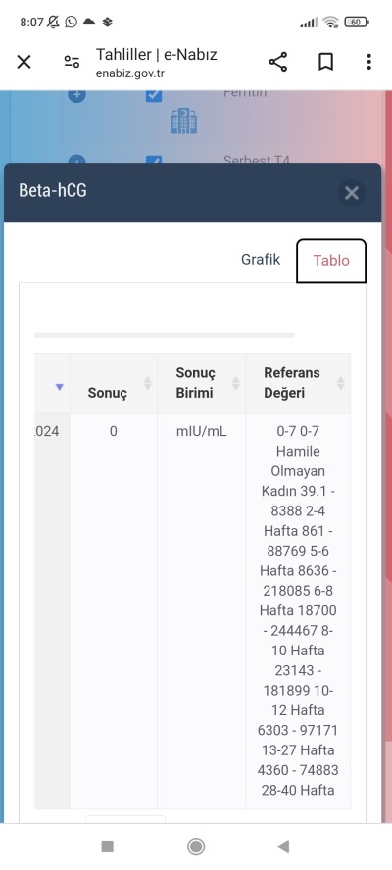392x870 pixels.
Task: Tap Android home circle button
Action: click(196, 846)
